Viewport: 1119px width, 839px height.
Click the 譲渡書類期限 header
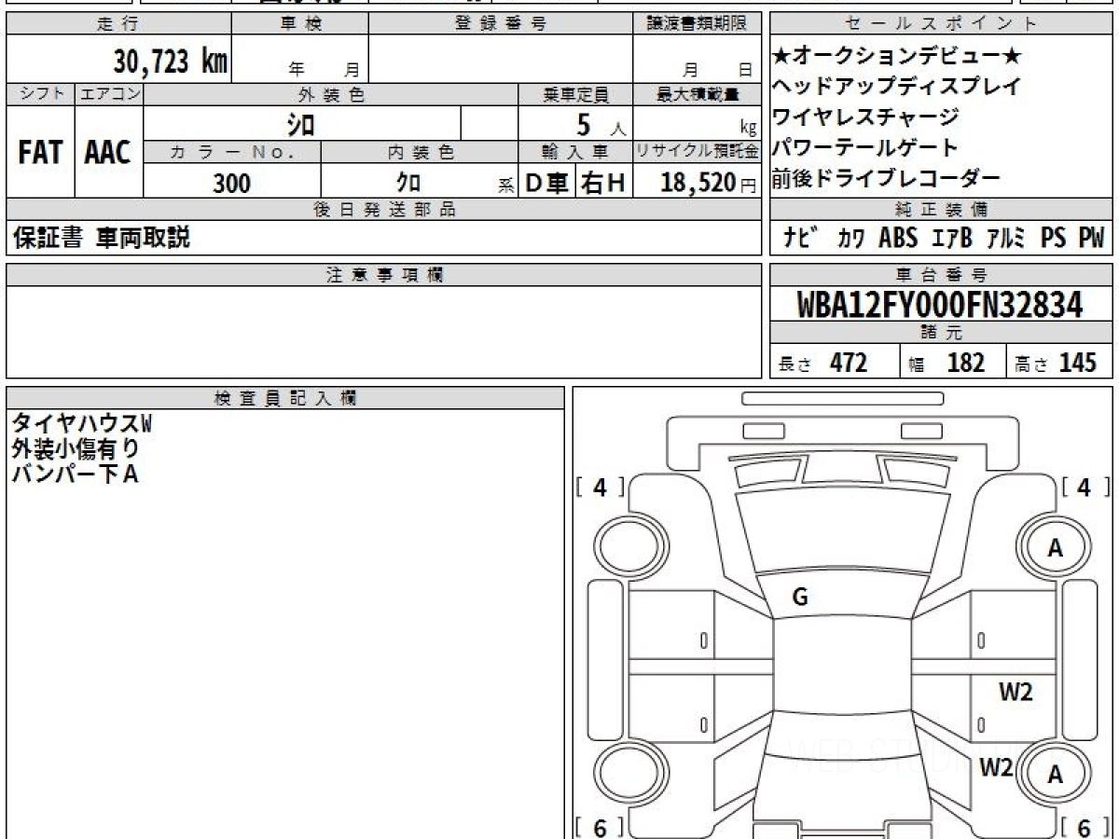(697, 24)
